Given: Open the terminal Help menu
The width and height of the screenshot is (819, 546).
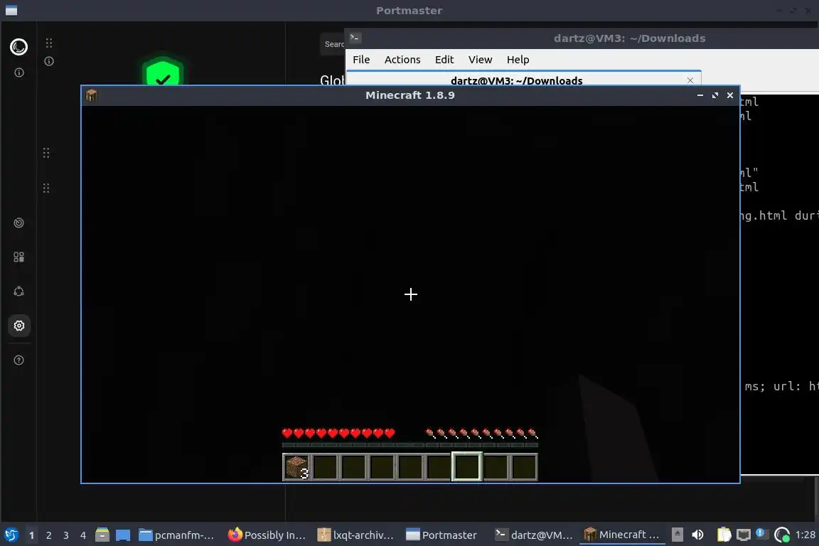Looking at the screenshot, I should pos(518,60).
